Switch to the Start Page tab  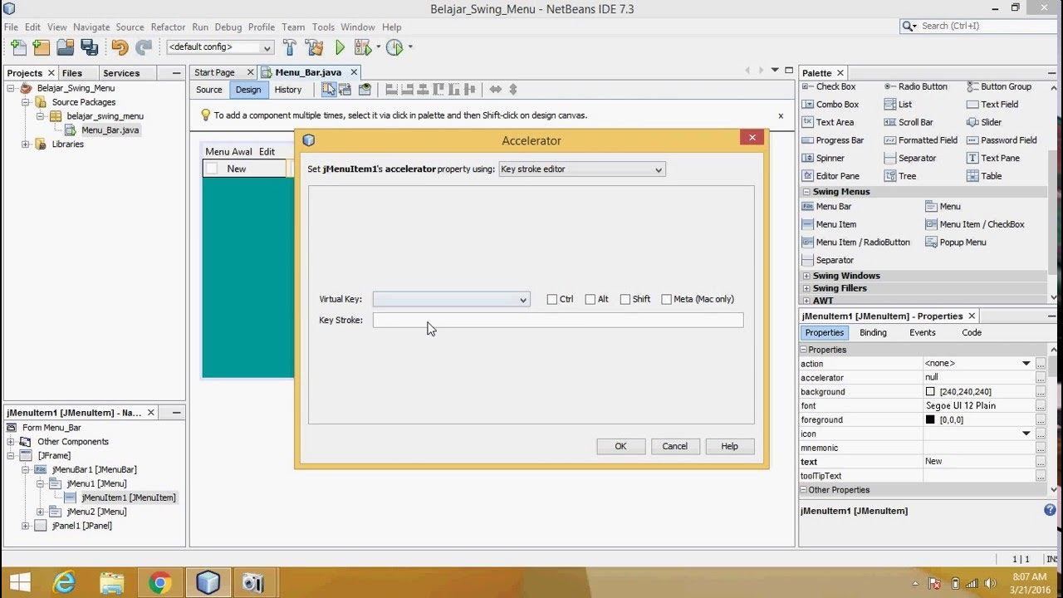click(x=215, y=73)
